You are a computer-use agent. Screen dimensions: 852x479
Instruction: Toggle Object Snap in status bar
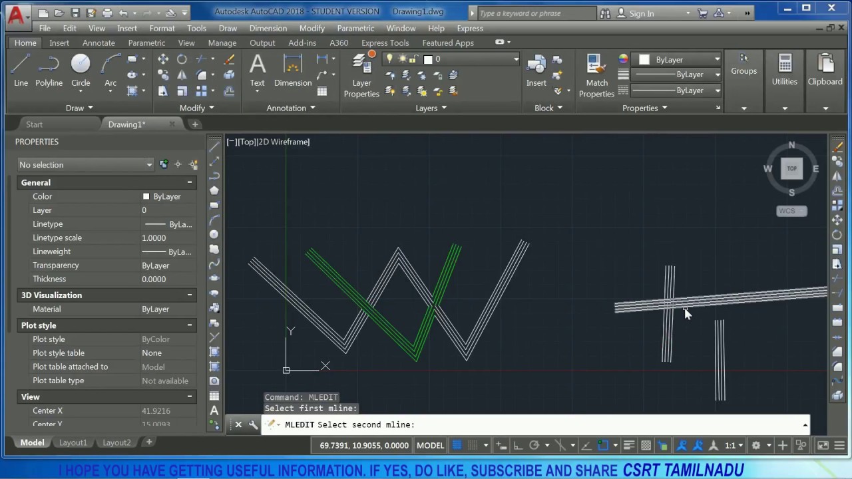602,445
